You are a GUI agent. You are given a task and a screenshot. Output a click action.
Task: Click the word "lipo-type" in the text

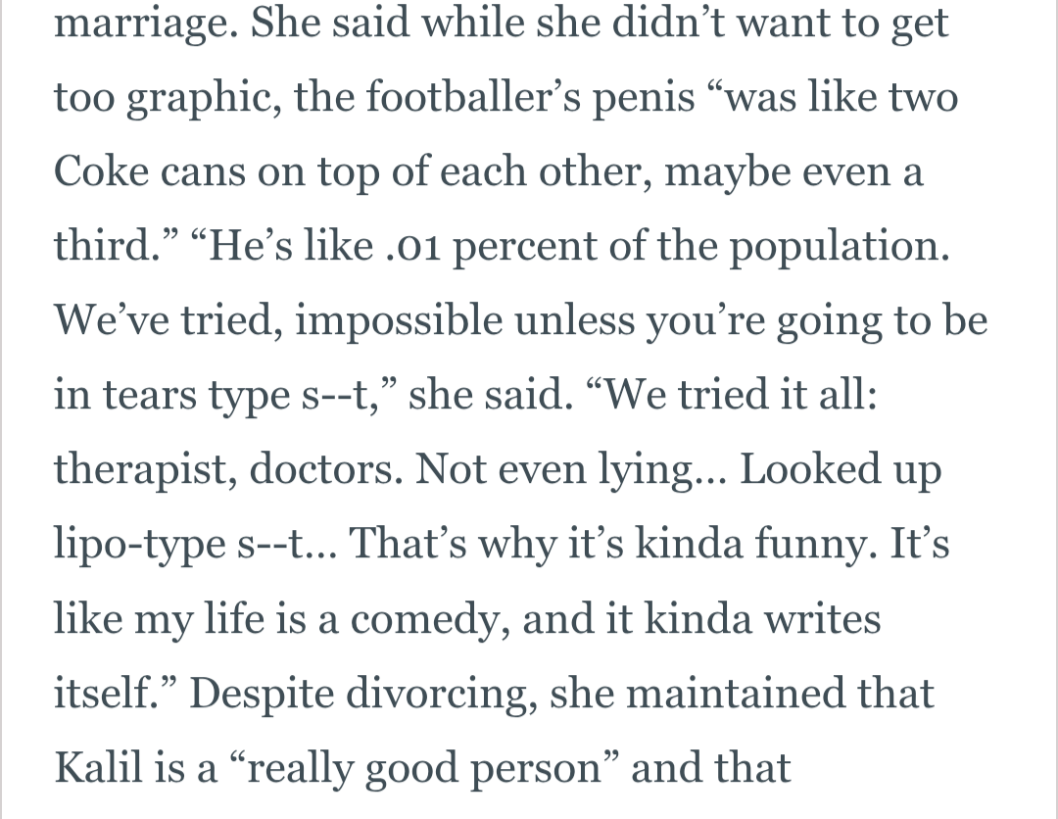coord(138,545)
